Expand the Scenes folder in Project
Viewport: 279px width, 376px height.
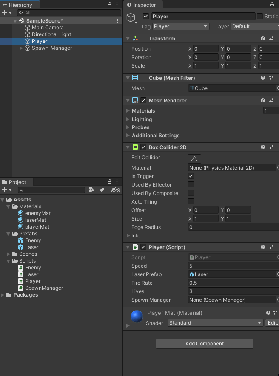(9, 254)
